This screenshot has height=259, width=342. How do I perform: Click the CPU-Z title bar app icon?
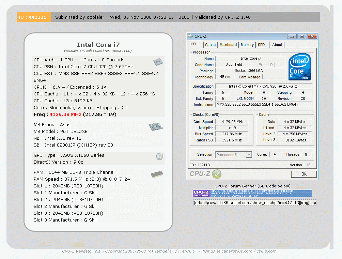pyautogui.click(x=190, y=36)
